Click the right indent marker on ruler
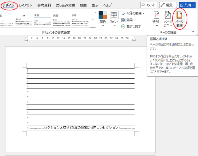The height and width of the screenshot is (156, 198). coord(134,39)
